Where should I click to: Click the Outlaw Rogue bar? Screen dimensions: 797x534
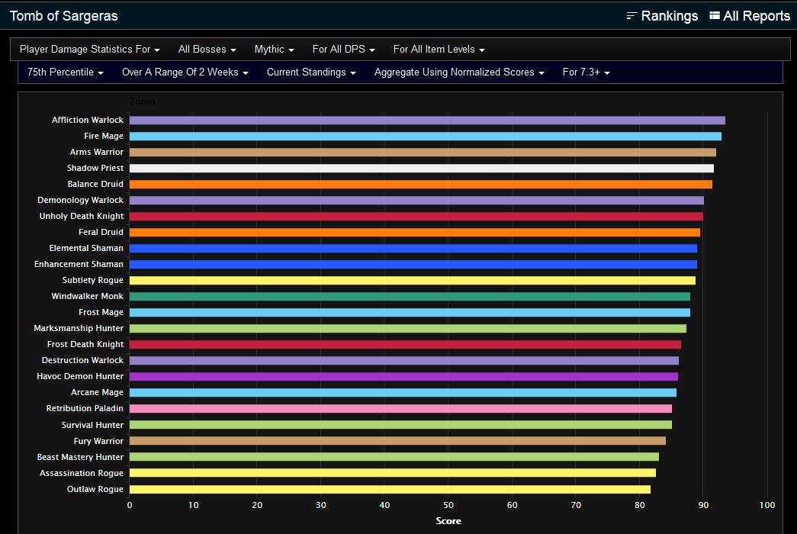[x=390, y=489]
